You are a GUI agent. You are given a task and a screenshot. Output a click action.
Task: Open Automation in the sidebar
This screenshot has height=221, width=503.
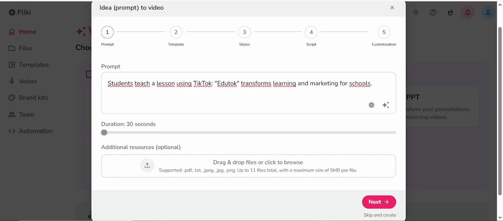coord(30,131)
